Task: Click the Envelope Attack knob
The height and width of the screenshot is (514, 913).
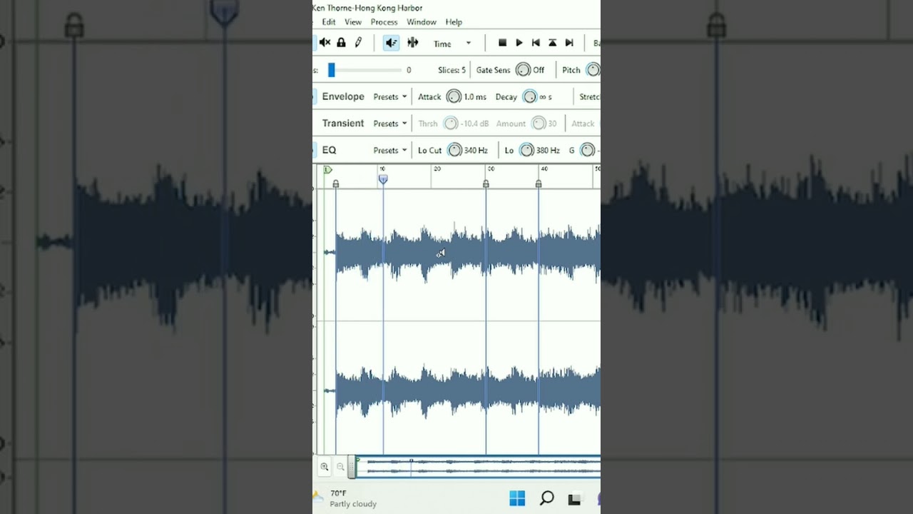Action: (x=454, y=97)
